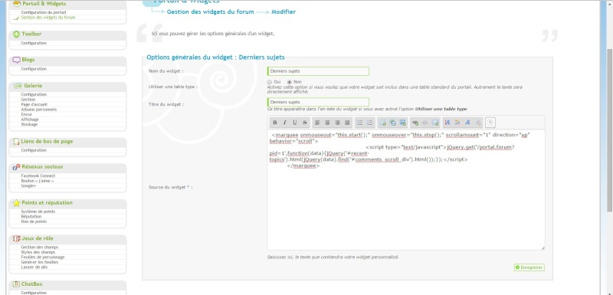Insert a numbered list
This screenshot has height=295, width=613.
click(370, 123)
